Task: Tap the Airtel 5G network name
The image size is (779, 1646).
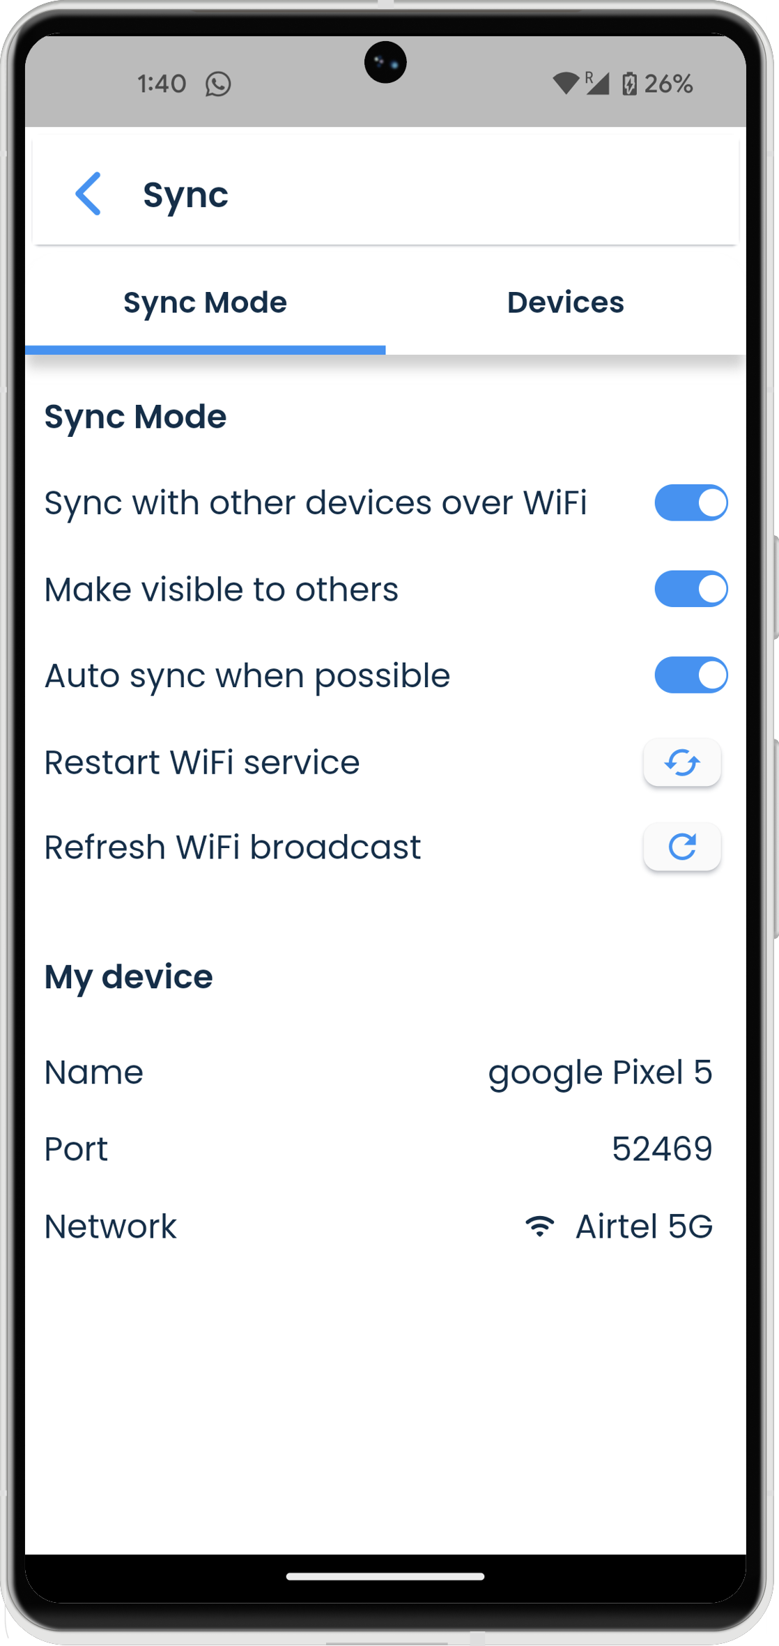Action: tap(644, 1226)
